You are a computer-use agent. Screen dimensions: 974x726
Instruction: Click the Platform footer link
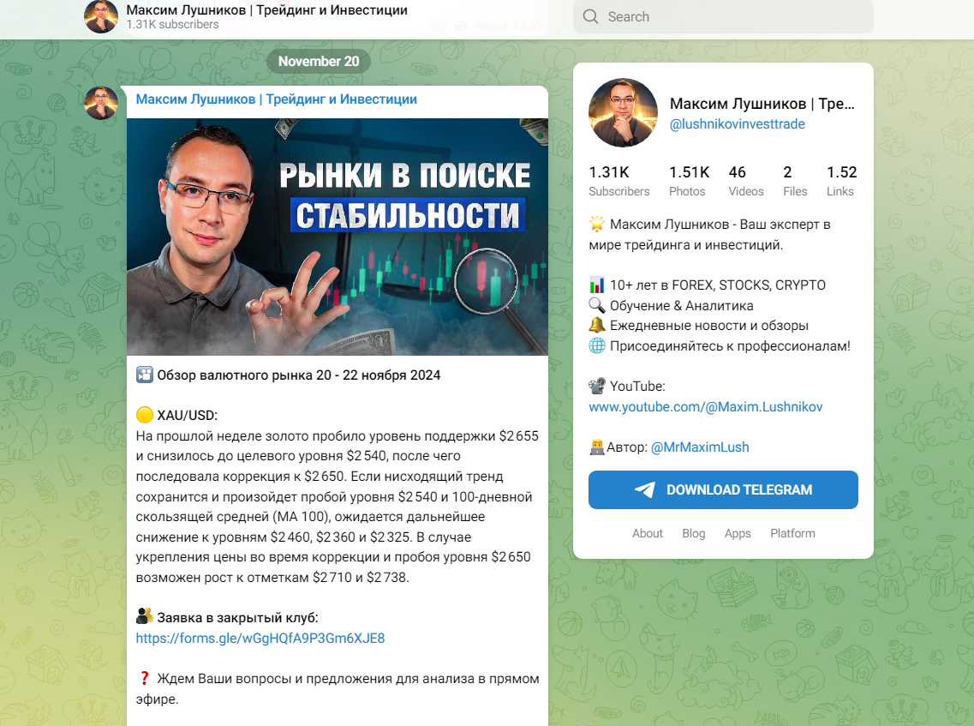(792, 533)
